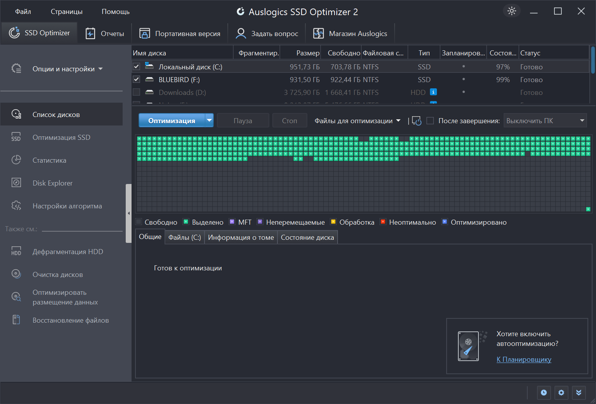Open the Выключить ПК combo box
This screenshot has width=596, height=404.
tap(545, 120)
